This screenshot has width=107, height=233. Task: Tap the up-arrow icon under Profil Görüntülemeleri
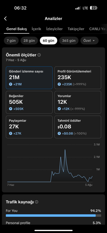[59, 84]
